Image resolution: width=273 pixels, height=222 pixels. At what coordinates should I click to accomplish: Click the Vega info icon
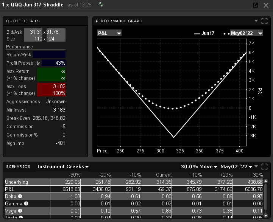click(x=20, y=211)
